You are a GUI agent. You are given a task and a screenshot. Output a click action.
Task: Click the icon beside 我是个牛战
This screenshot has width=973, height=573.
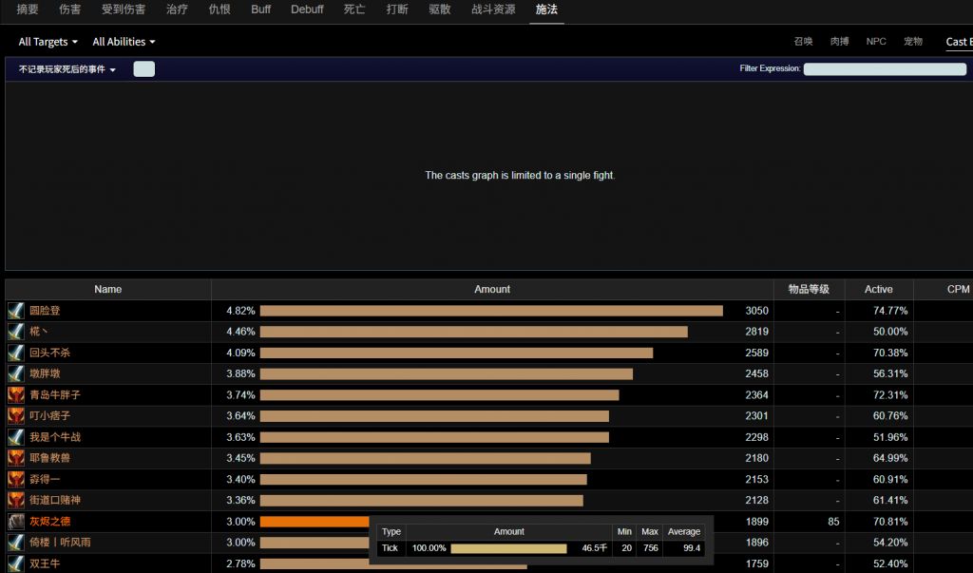coord(15,437)
